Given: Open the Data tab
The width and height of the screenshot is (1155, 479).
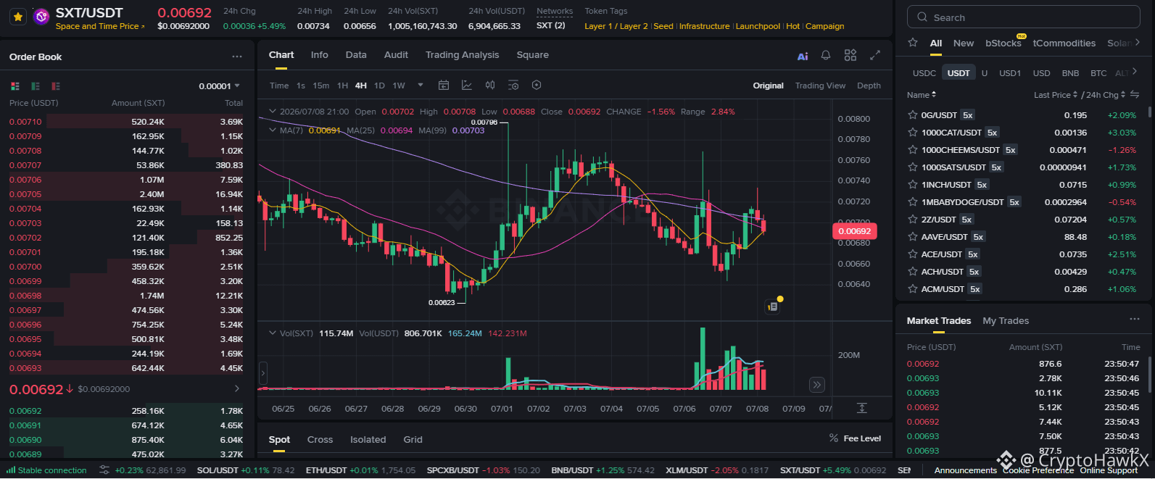Looking at the screenshot, I should (356, 55).
